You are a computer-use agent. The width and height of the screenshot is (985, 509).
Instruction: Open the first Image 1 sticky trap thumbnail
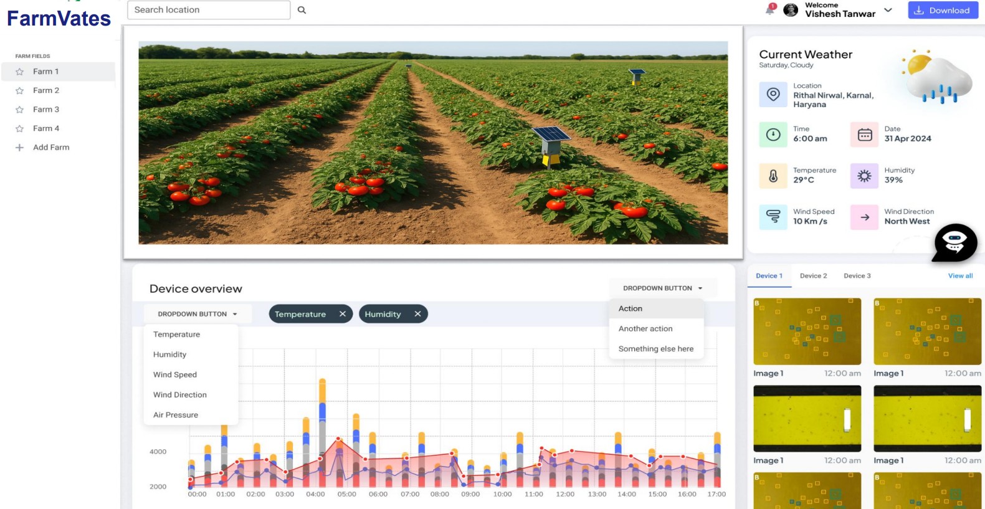[807, 331]
